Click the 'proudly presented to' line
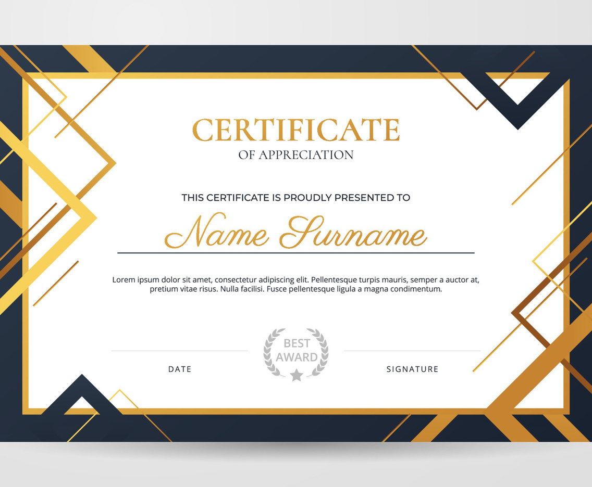This screenshot has height=487, width=592. 295,198
